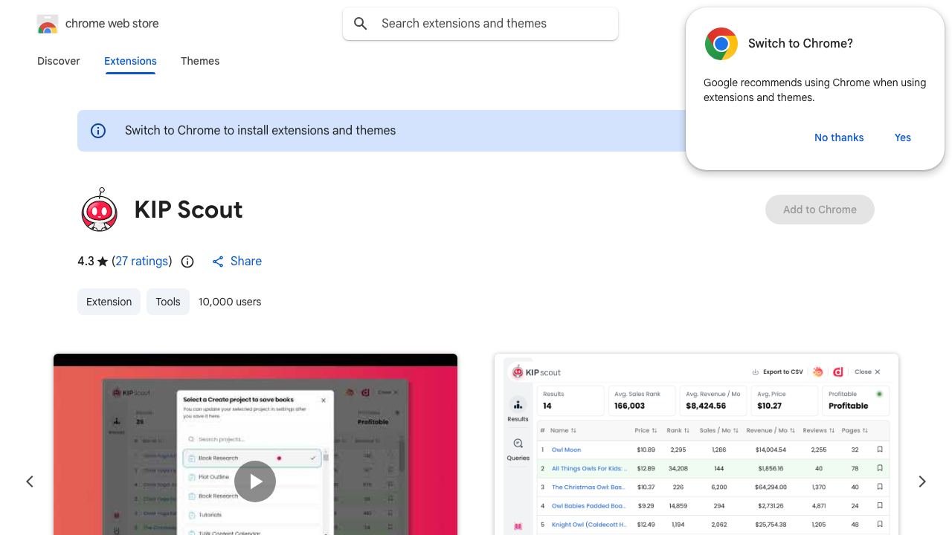The width and height of the screenshot is (952, 535).
Task: Open the Tools category chip
Action: tap(168, 302)
